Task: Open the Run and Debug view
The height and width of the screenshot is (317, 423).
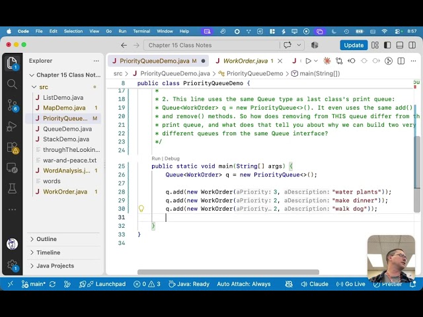Action: click(12, 126)
